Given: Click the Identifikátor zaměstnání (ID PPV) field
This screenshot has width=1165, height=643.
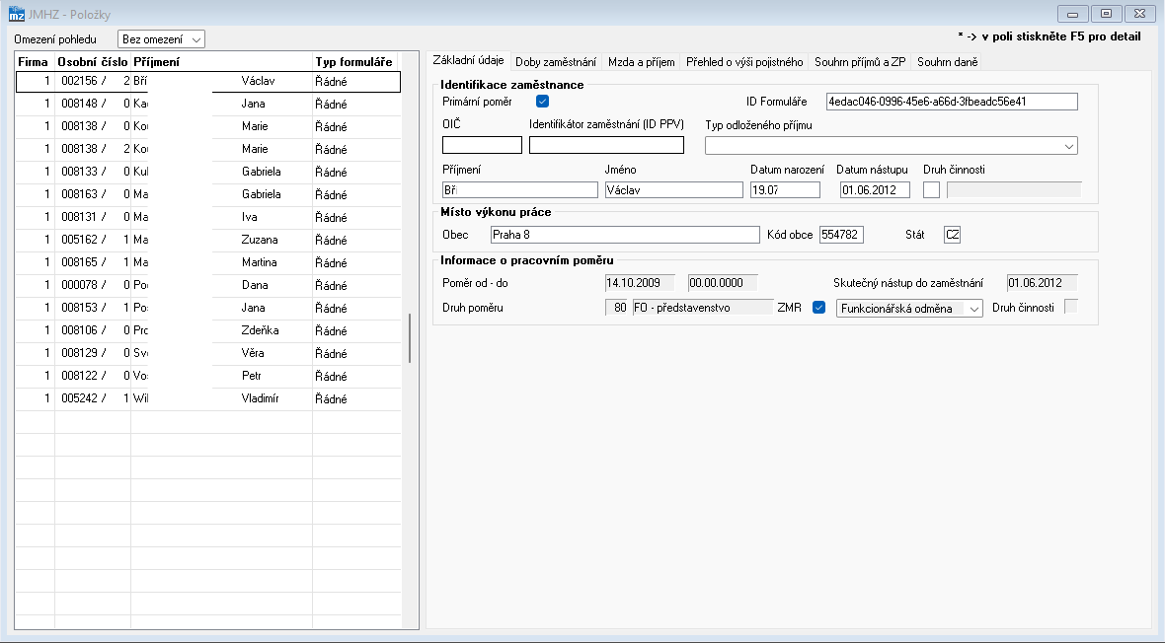Looking at the screenshot, I should pos(606,145).
